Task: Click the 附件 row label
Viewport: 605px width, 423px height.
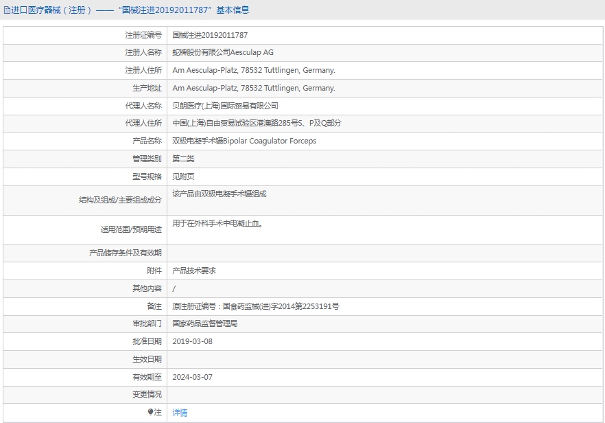Action: (x=154, y=271)
